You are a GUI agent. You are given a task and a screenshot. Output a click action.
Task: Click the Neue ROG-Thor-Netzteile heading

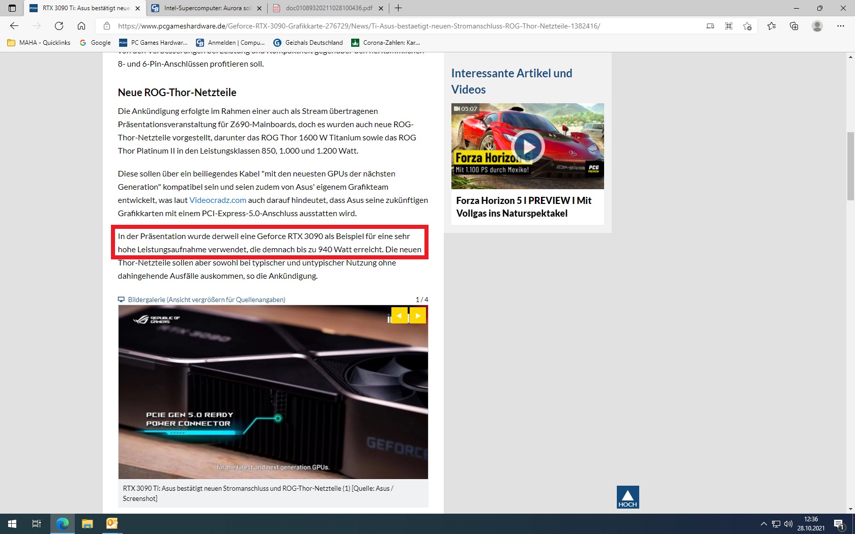pyautogui.click(x=177, y=93)
